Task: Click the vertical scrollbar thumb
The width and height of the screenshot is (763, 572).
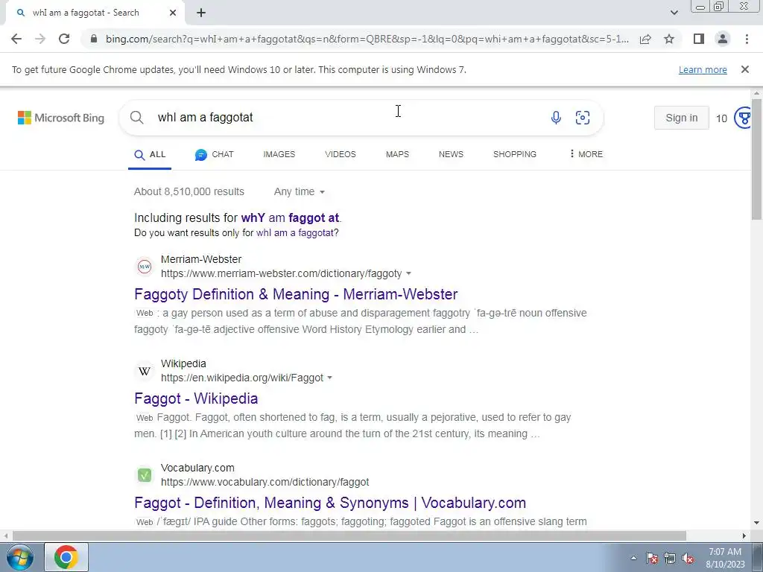Action: point(756,159)
